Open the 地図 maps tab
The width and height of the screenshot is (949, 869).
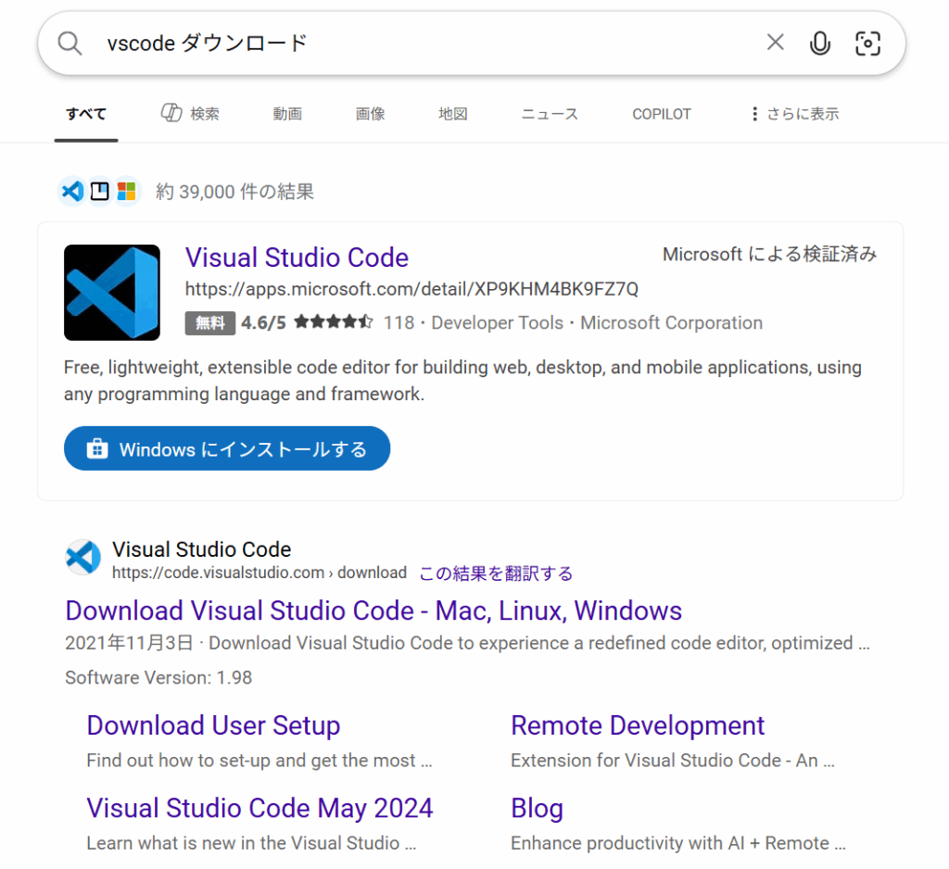[452, 114]
